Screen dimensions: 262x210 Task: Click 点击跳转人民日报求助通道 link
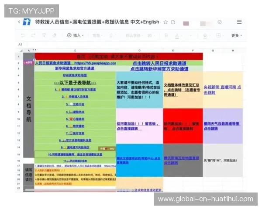[159, 63]
